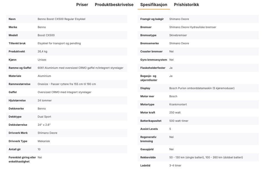Switch to the Priser tab
The height and width of the screenshot is (177, 266).
click(x=82, y=5)
